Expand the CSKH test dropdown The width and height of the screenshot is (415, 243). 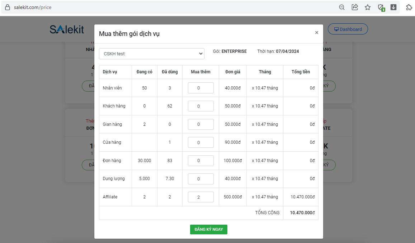click(x=152, y=54)
